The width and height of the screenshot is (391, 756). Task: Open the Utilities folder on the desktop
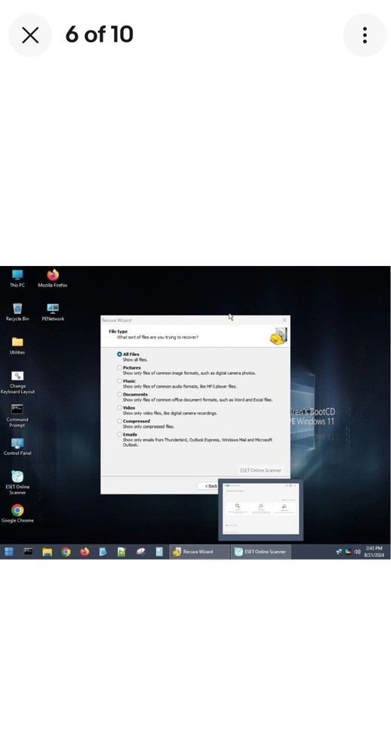(x=17, y=345)
